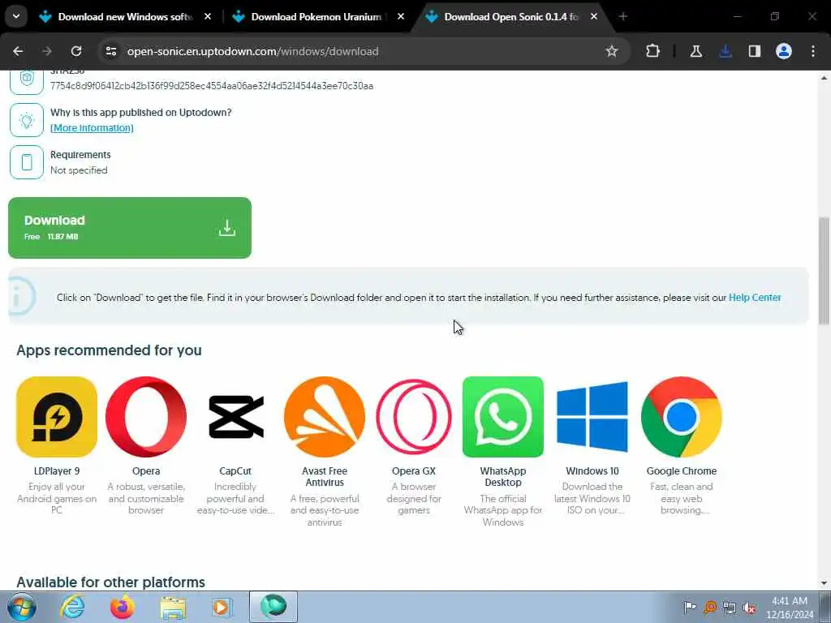The image size is (831, 623).
Task: Click the Opera GX title text
Action: 414,471
